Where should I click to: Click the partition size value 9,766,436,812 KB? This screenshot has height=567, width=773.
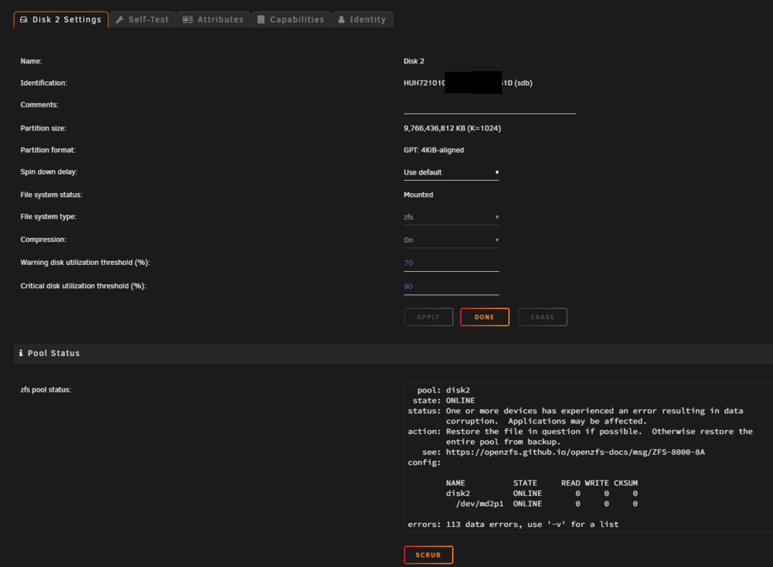pos(452,128)
